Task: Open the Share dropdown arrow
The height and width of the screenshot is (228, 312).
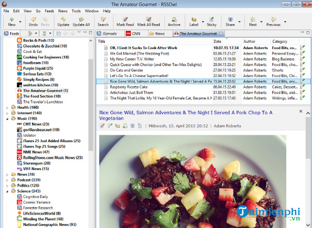Action: [x=239, y=22]
